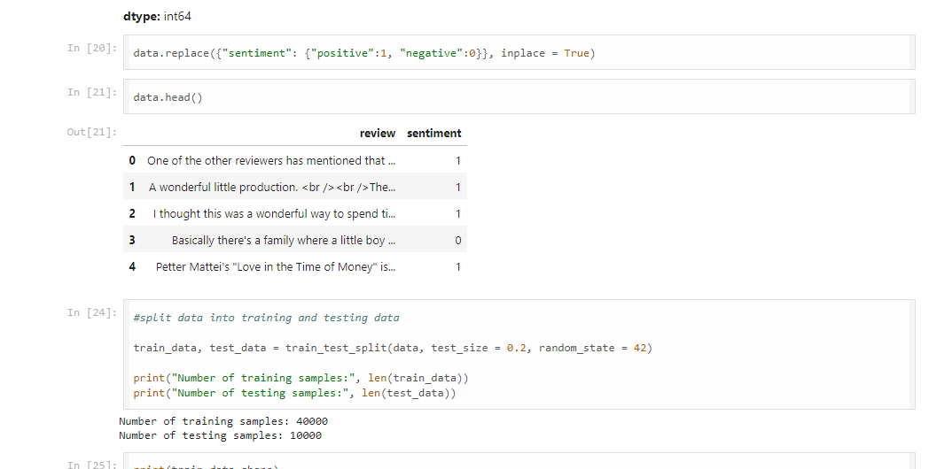The height and width of the screenshot is (469, 929).
Task: Click the '#split data into training' comment
Action: click(266, 318)
